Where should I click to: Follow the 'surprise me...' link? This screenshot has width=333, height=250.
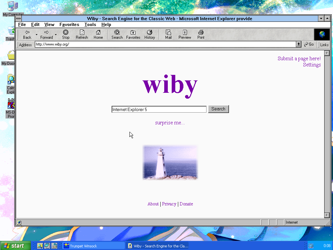point(170,123)
